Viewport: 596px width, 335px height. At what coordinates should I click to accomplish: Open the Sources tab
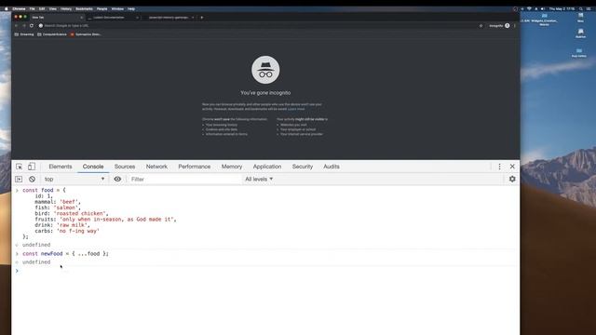[125, 167]
